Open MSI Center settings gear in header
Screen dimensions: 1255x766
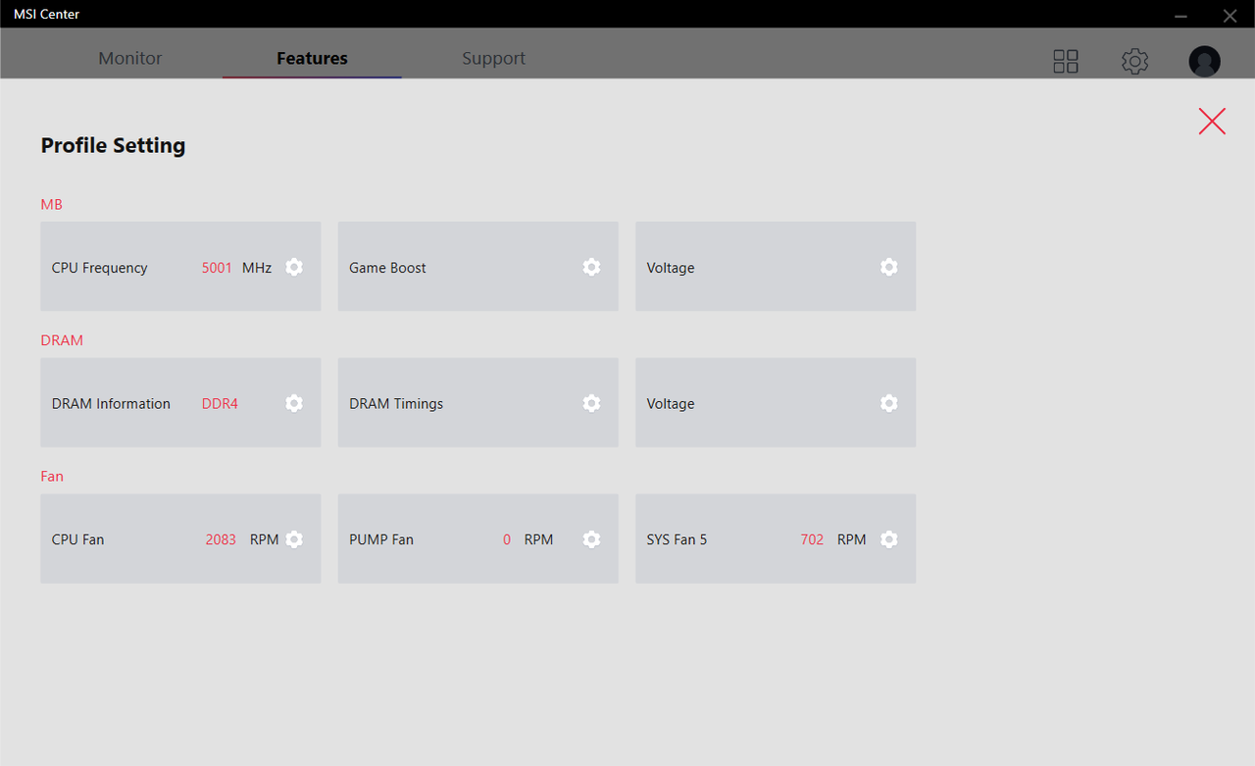(x=1134, y=62)
